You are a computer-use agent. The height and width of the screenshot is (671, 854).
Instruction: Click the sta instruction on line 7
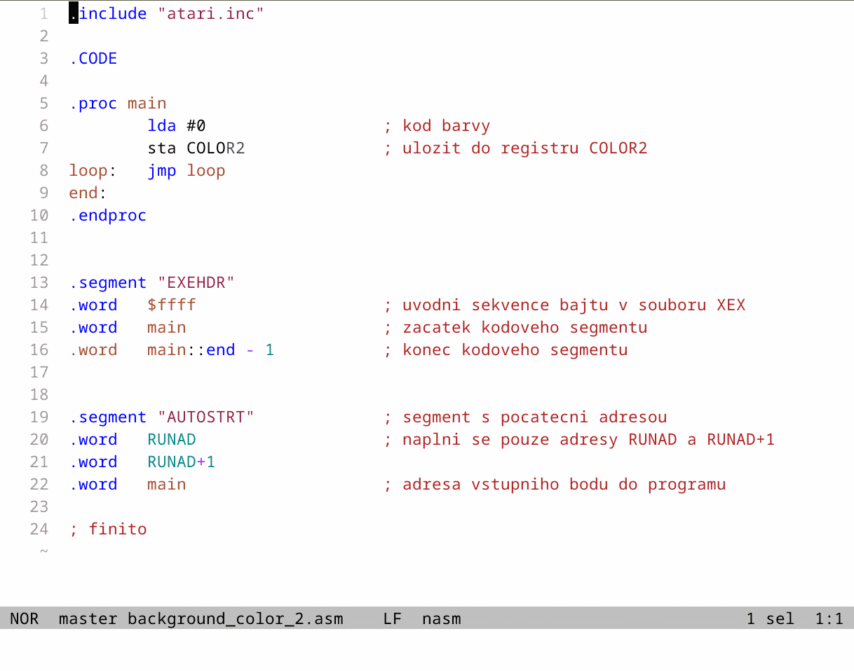162,148
